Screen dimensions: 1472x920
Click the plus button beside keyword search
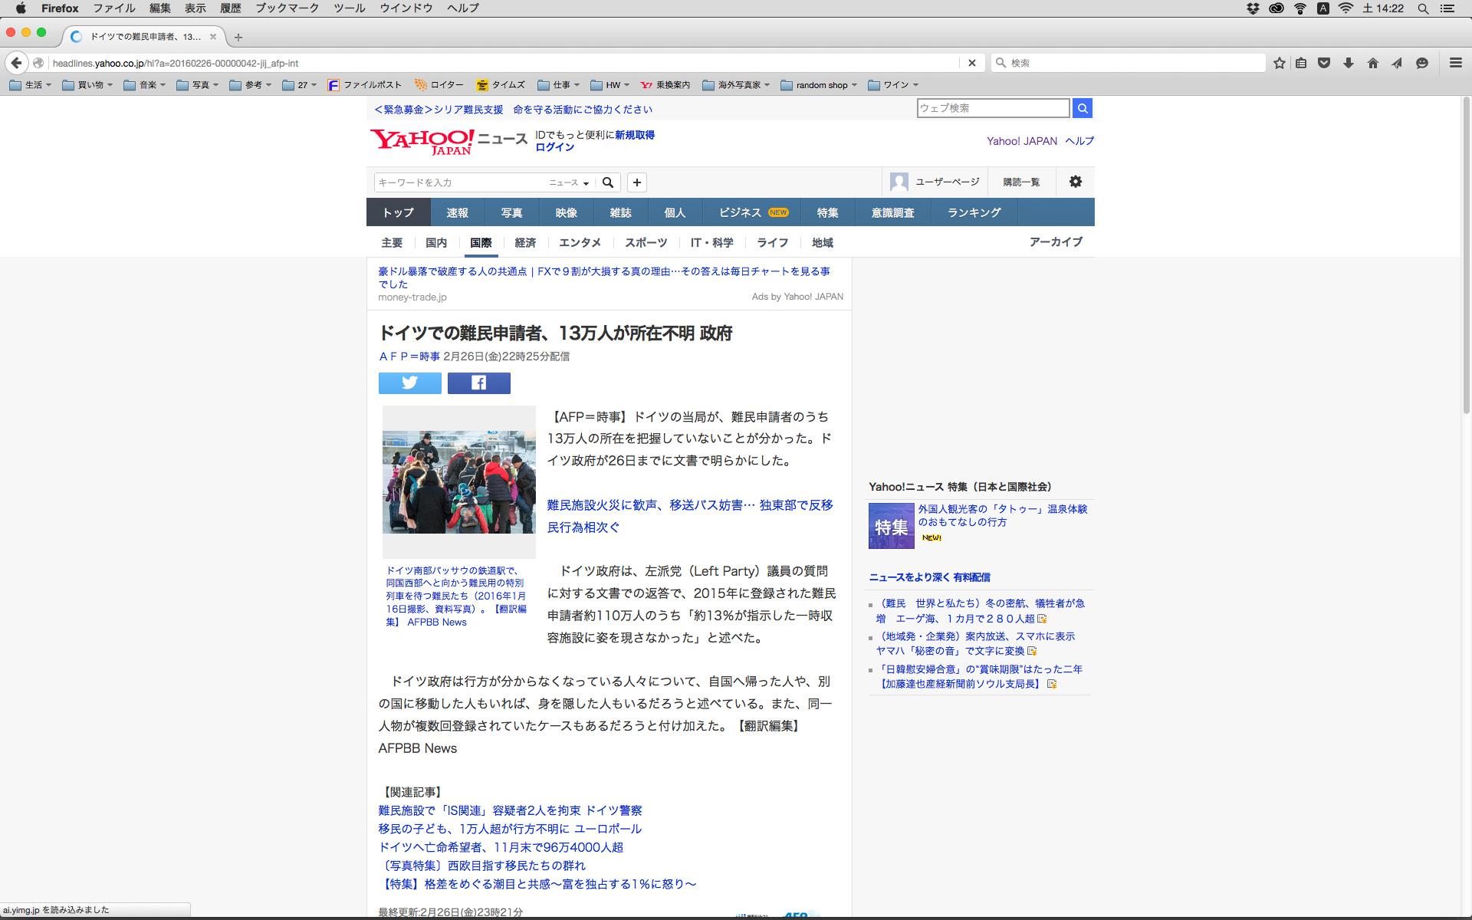coord(636,182)
